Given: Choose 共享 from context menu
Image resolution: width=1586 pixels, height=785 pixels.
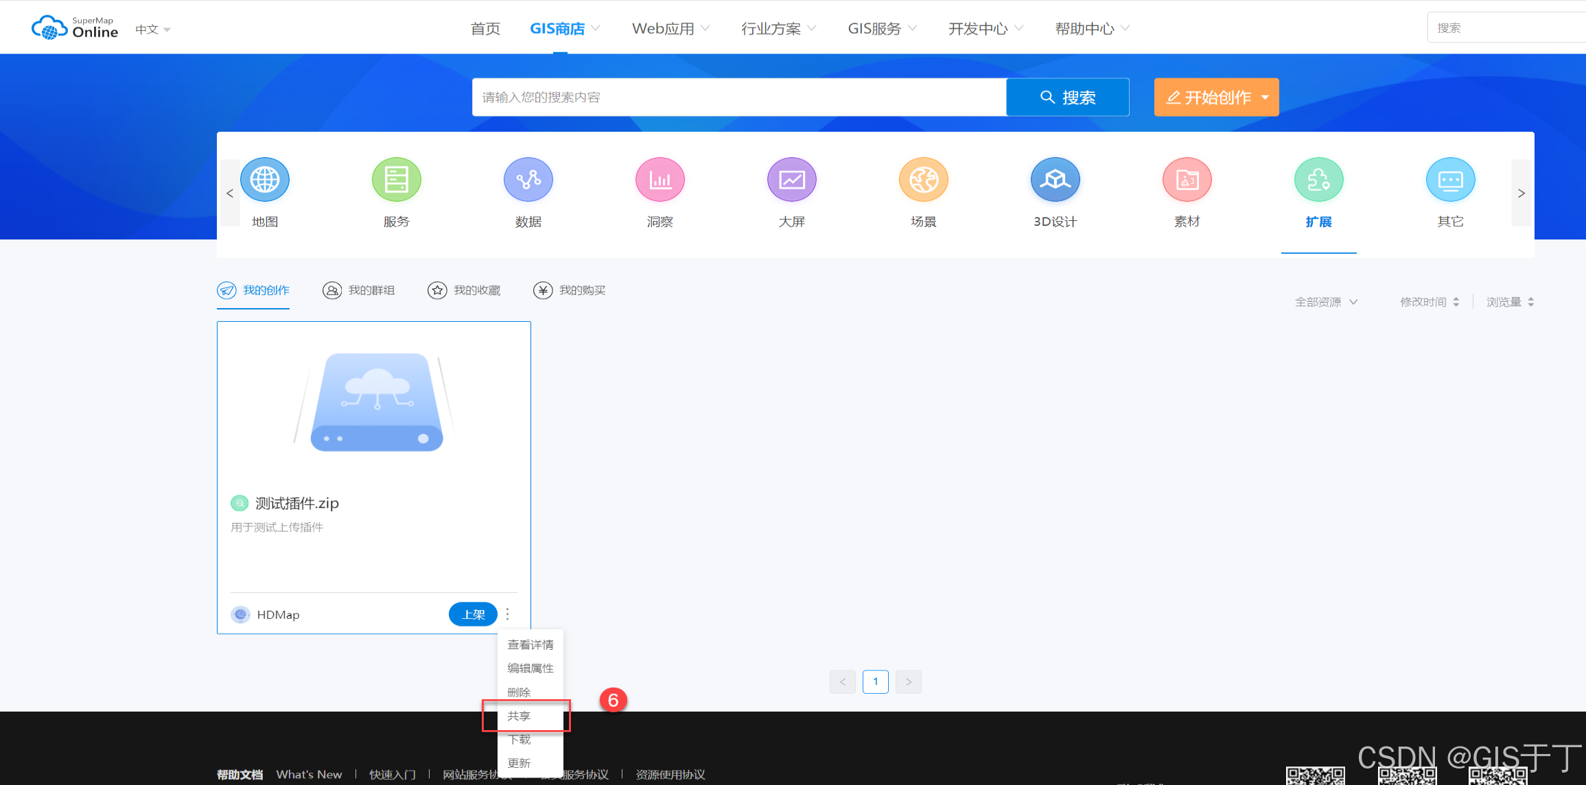Looking at the screenshot, I should pos(530,716).
